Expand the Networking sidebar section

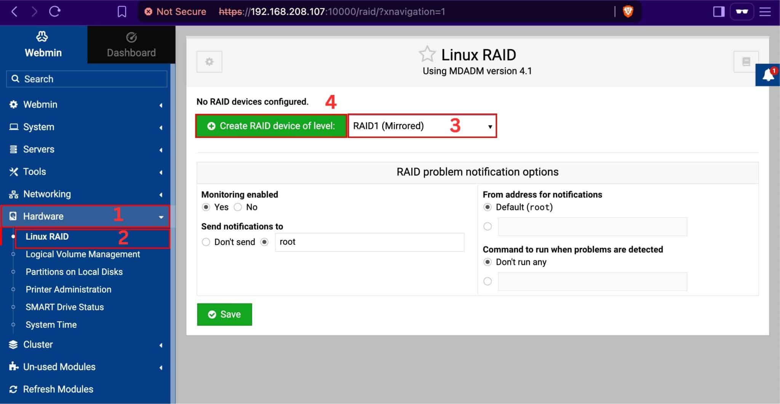(x=160, y=194)
